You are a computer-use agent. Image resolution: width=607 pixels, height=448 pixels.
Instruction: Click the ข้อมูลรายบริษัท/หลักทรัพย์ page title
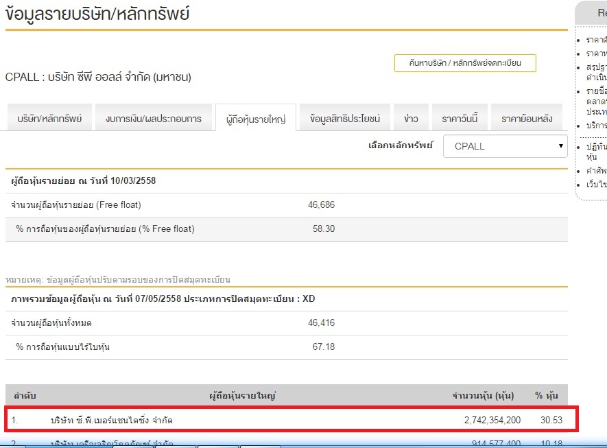(x=97, y=14)
